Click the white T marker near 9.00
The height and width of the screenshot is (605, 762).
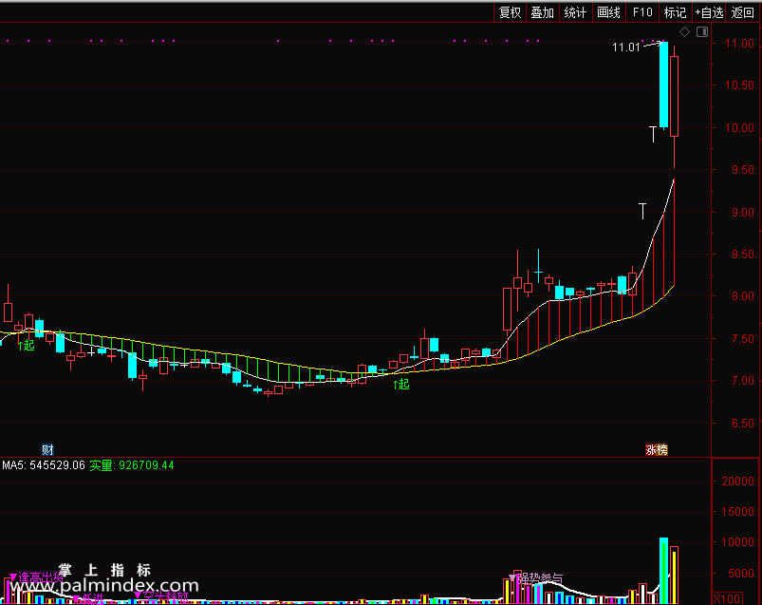click(642, 211)
